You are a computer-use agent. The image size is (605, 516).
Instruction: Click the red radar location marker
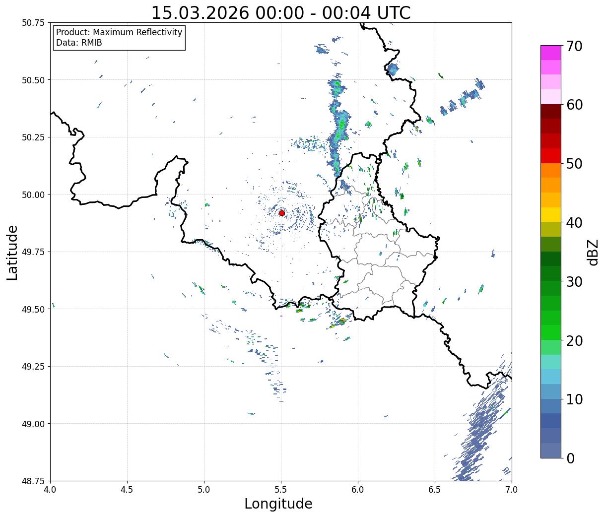coord(281,213)
